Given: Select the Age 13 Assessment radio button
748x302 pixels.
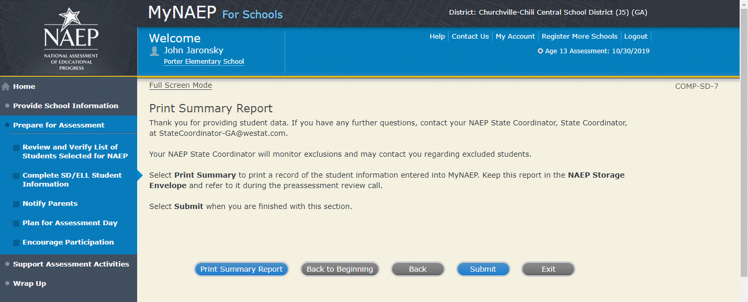Looking at the screenshot, I should (x=540, y=51).
